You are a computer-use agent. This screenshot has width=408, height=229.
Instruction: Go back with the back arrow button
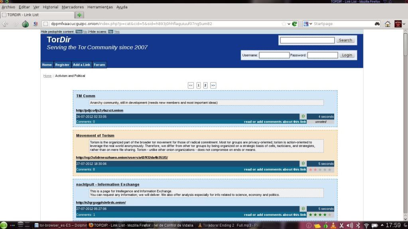(5, 24)
